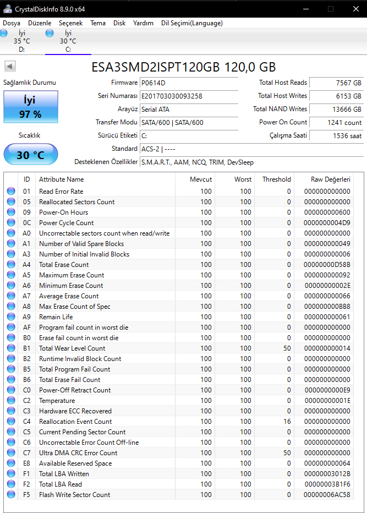Click the Firmware field P0614D
Image resolution: width=367 pixels, height=513 pixels.
189,83
